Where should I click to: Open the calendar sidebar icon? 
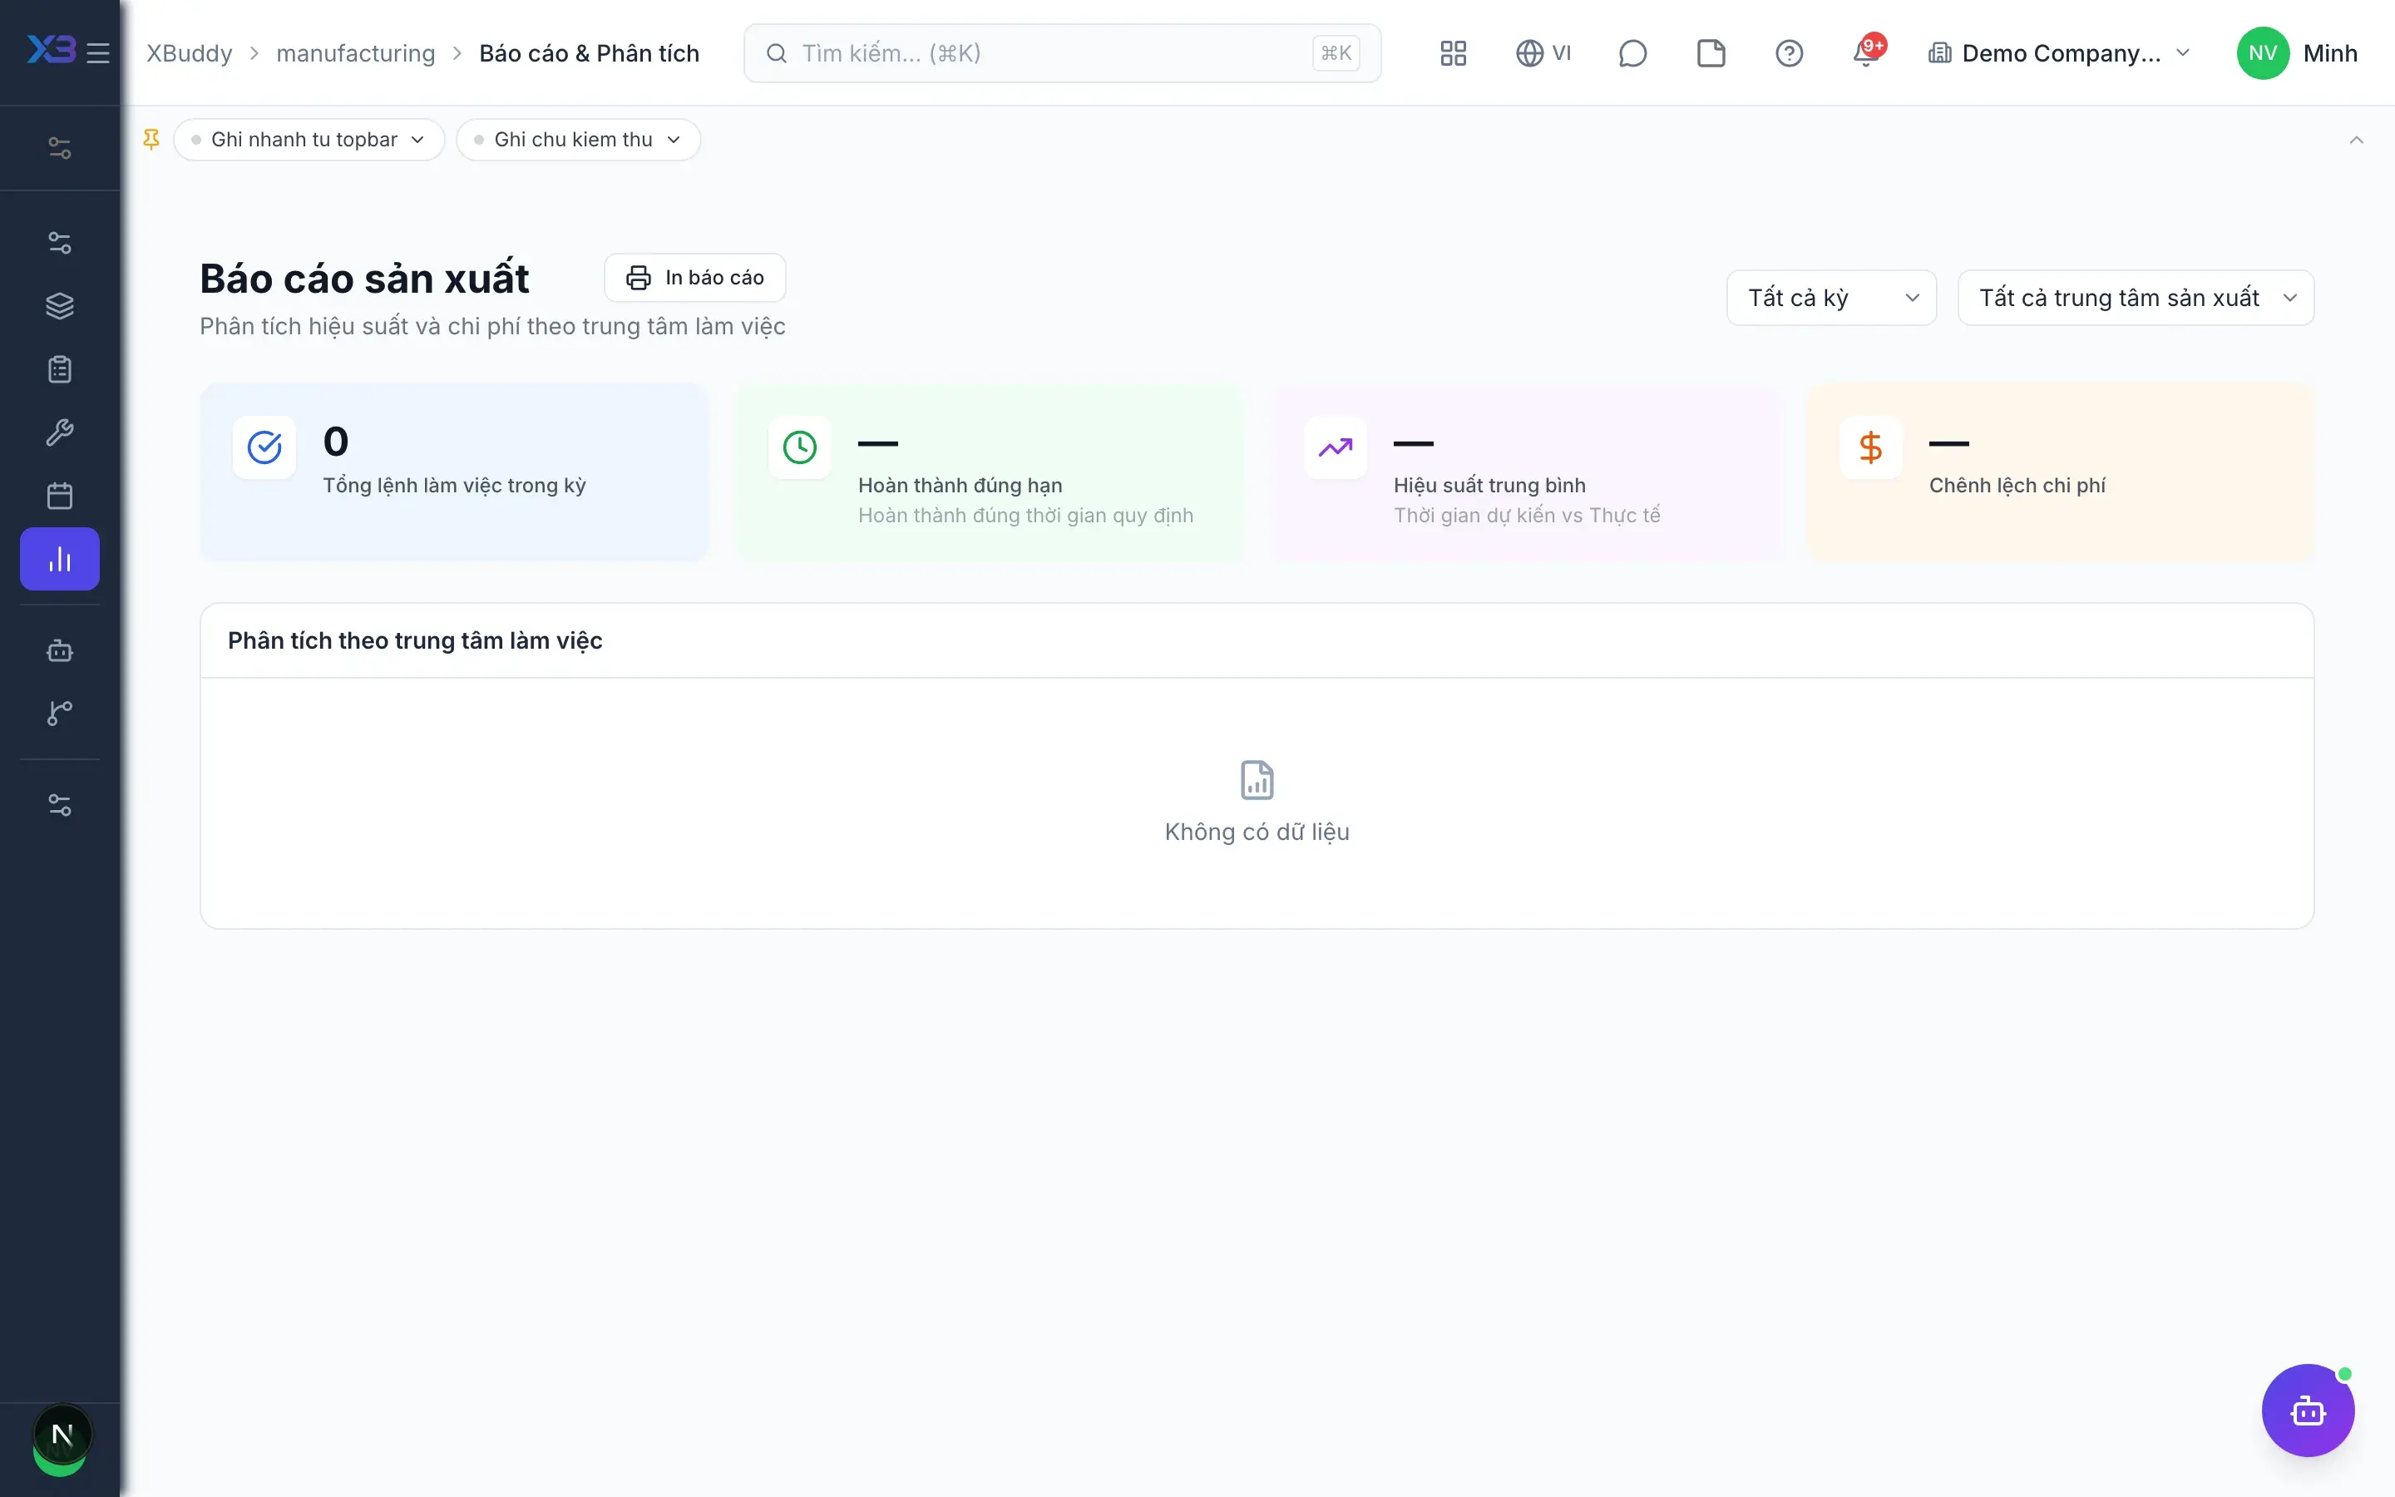tap(59, 496)
